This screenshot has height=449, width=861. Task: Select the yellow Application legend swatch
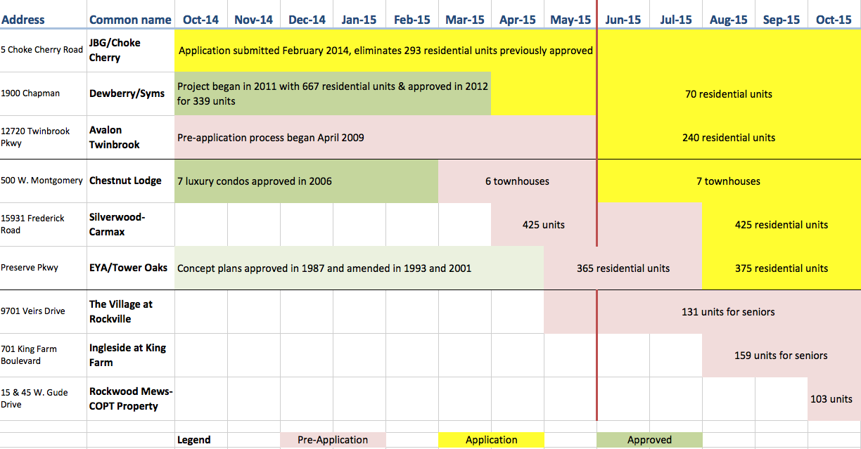point(491,440)
